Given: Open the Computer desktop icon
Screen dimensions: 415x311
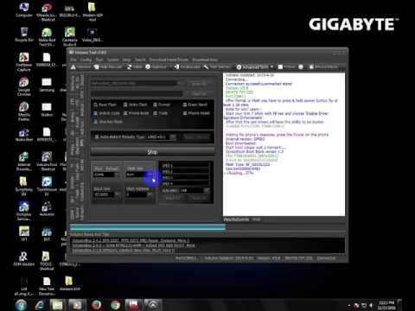Looking at the screenshot, I should pos(24,10).
